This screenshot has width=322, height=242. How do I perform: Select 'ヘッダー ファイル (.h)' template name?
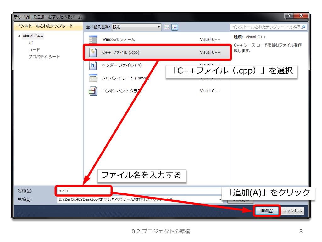coord(122,65)
